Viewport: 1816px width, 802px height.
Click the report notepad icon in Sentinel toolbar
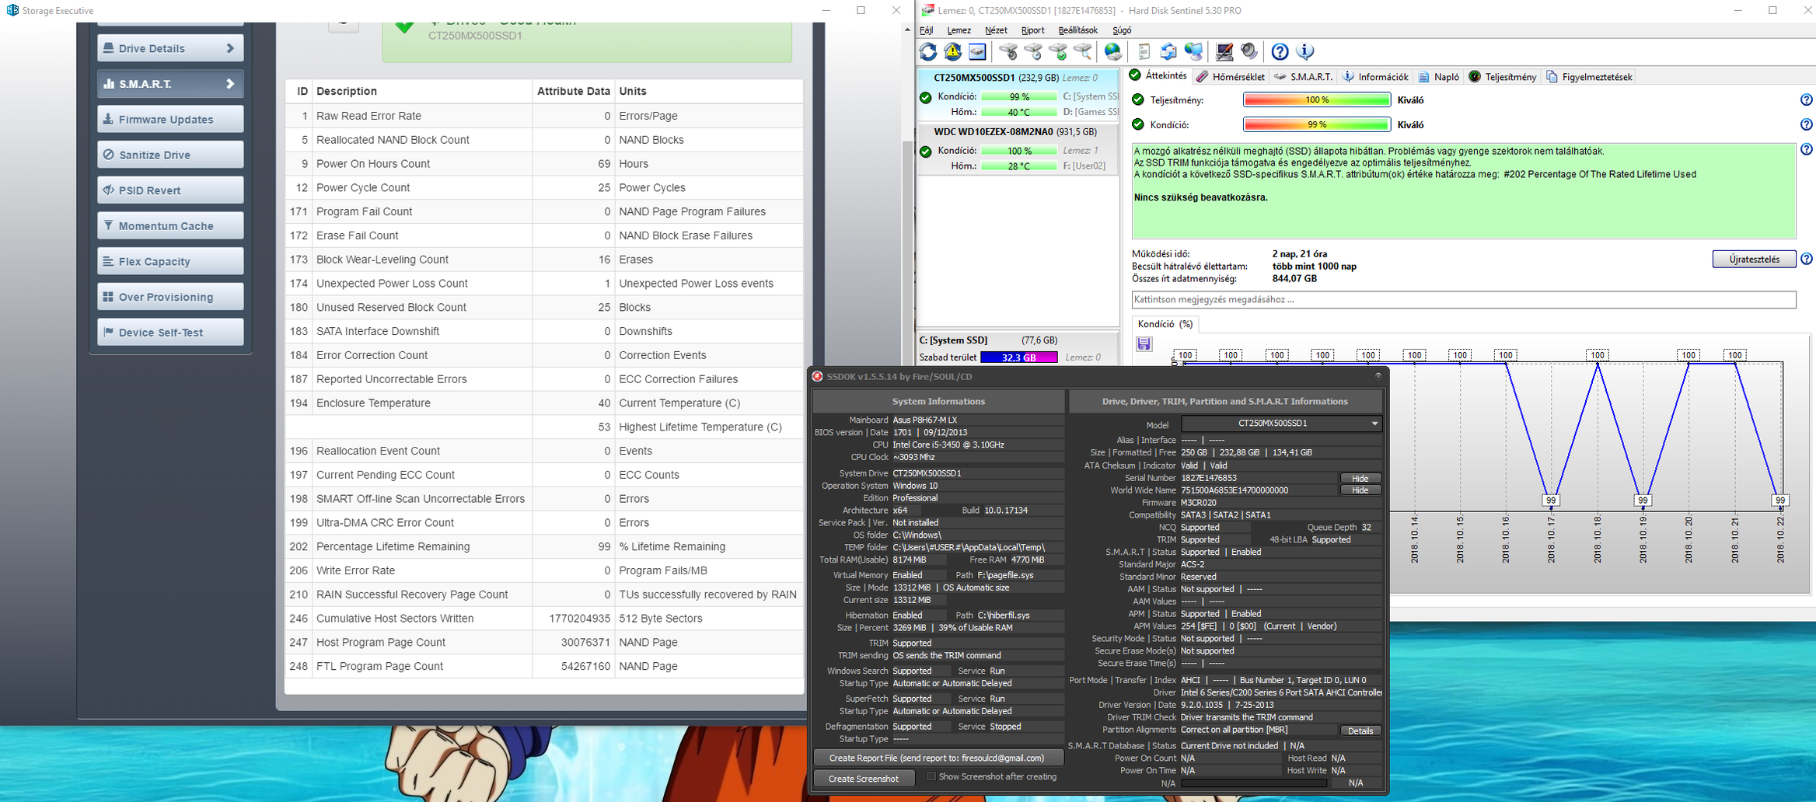point(1144,52)
